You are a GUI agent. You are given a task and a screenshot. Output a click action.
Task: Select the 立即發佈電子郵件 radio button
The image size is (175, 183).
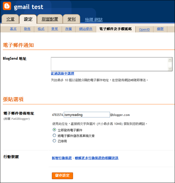click(x=54, y=130)
